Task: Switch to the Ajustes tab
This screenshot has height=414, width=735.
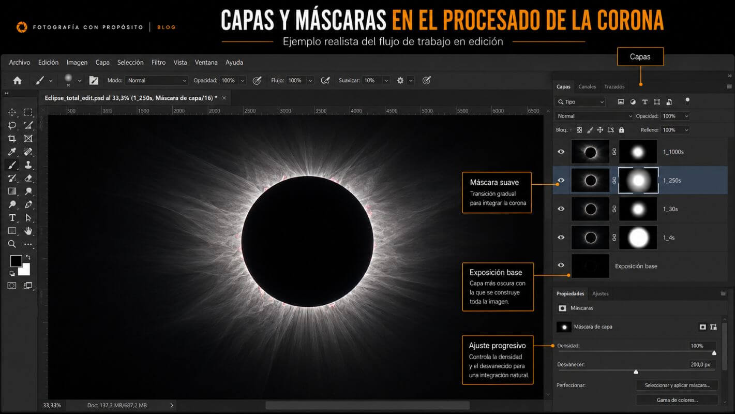Action: coord(601,293)
